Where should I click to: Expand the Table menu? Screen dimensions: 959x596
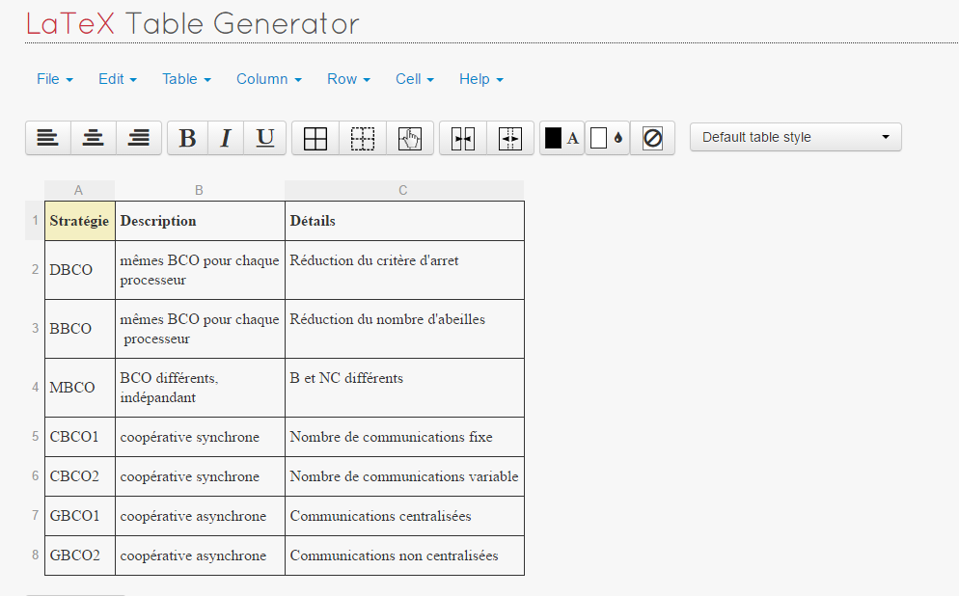click(185, 79)
